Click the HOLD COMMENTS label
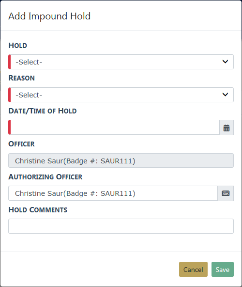 tap(38, 210)
